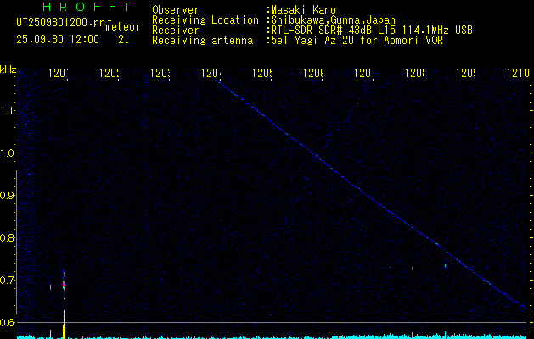Click the 1203 time axis marker
Viewport: 534px width, 339px height.
click(x=160, y=73)
